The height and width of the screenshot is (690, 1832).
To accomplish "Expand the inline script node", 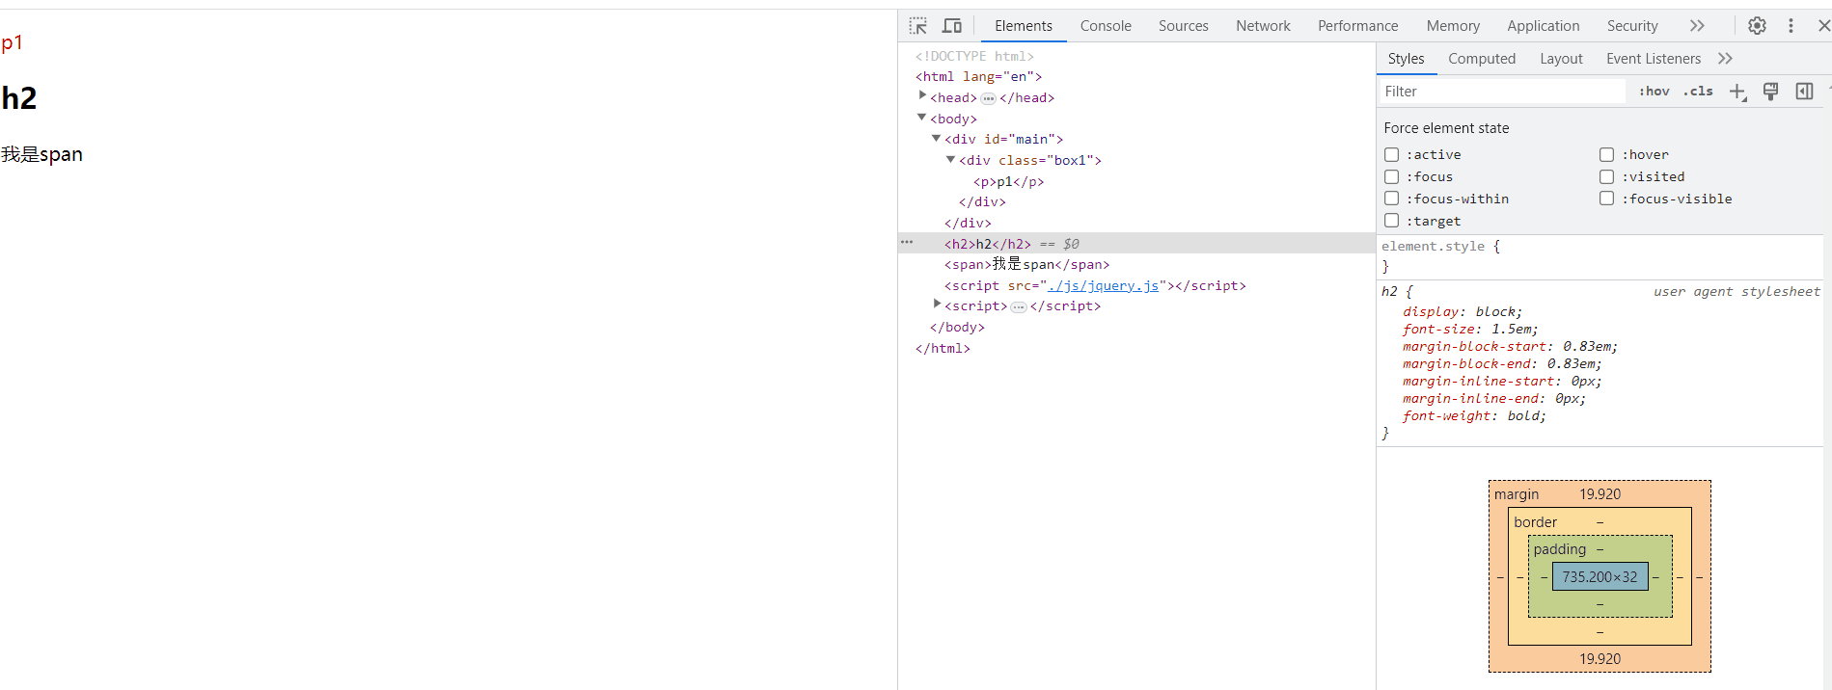I will [938, 305].
